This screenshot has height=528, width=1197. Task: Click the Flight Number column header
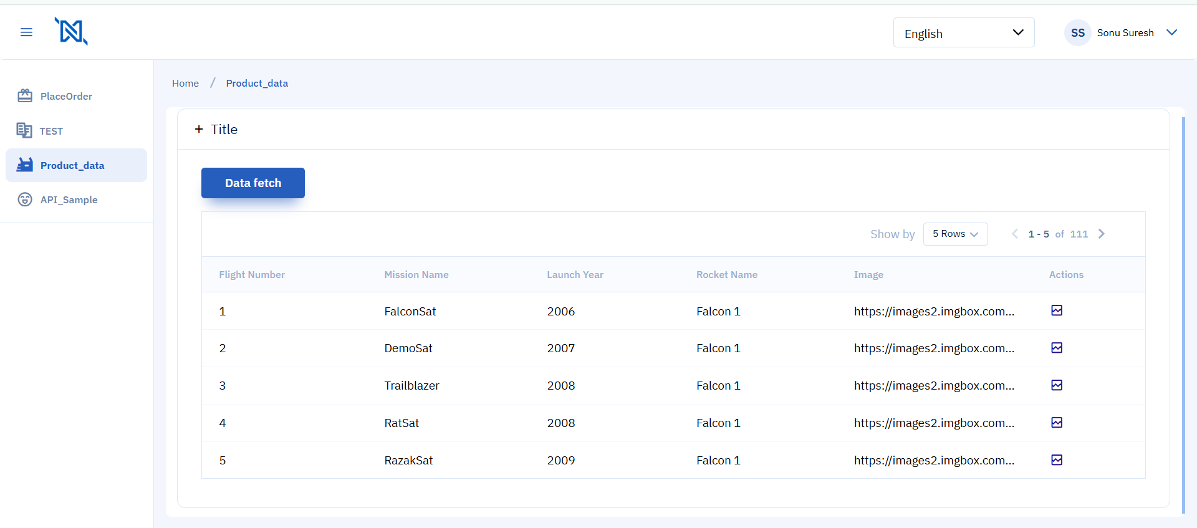[252, 274]
